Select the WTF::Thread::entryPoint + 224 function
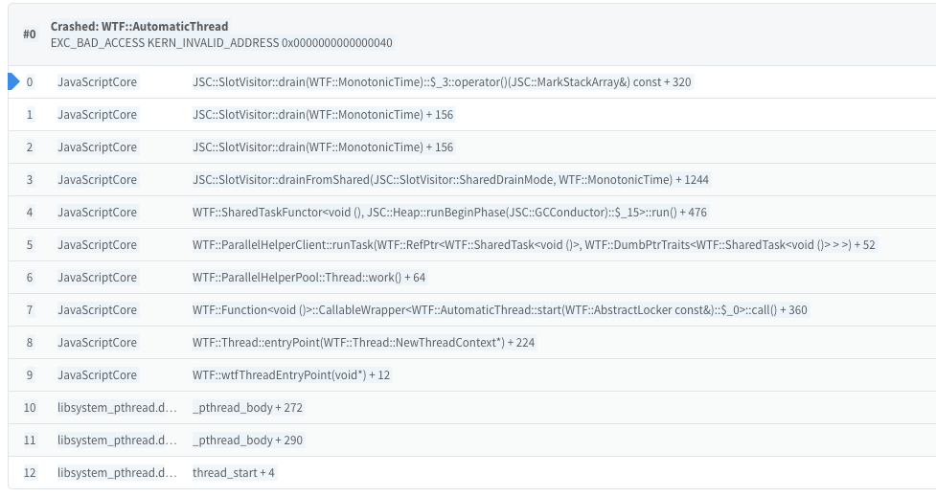936x497 pixels. [363, 343]
